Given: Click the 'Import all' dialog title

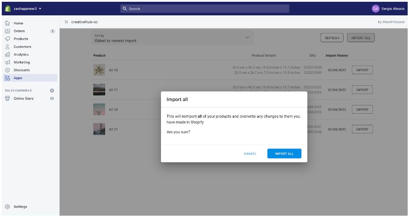Looking at the screenshot, I should 177,100.
